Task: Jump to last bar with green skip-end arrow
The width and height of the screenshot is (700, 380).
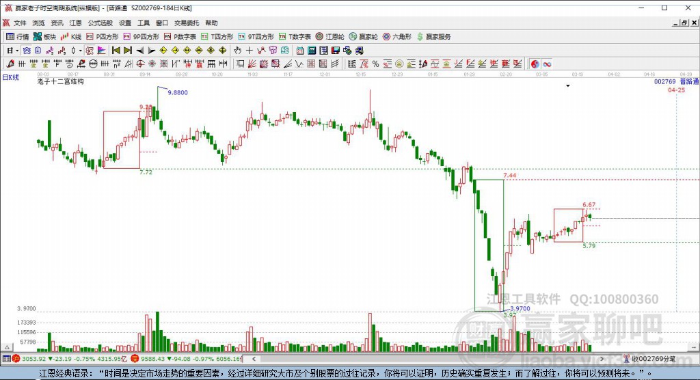Action: (128, 51)
